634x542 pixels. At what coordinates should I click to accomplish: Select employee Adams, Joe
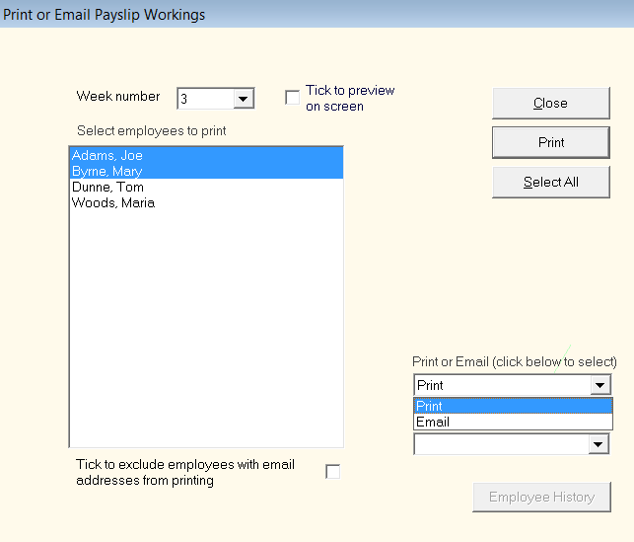click(206, 155)
